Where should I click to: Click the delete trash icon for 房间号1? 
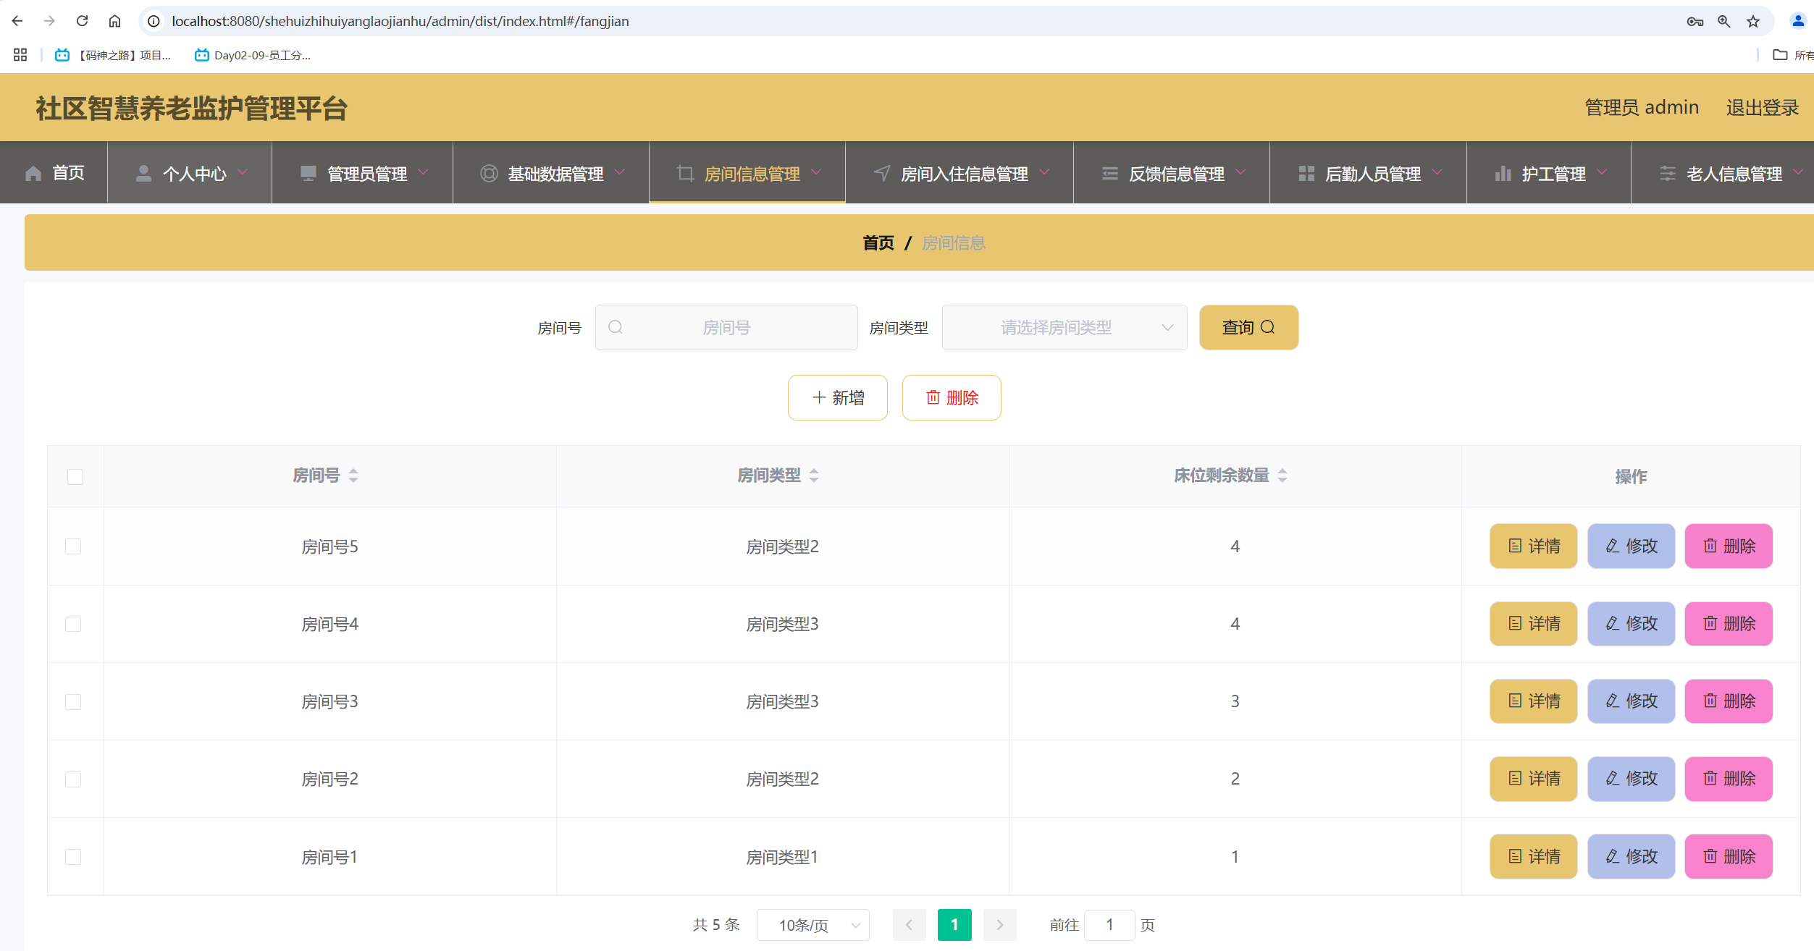click(1709, 855)
